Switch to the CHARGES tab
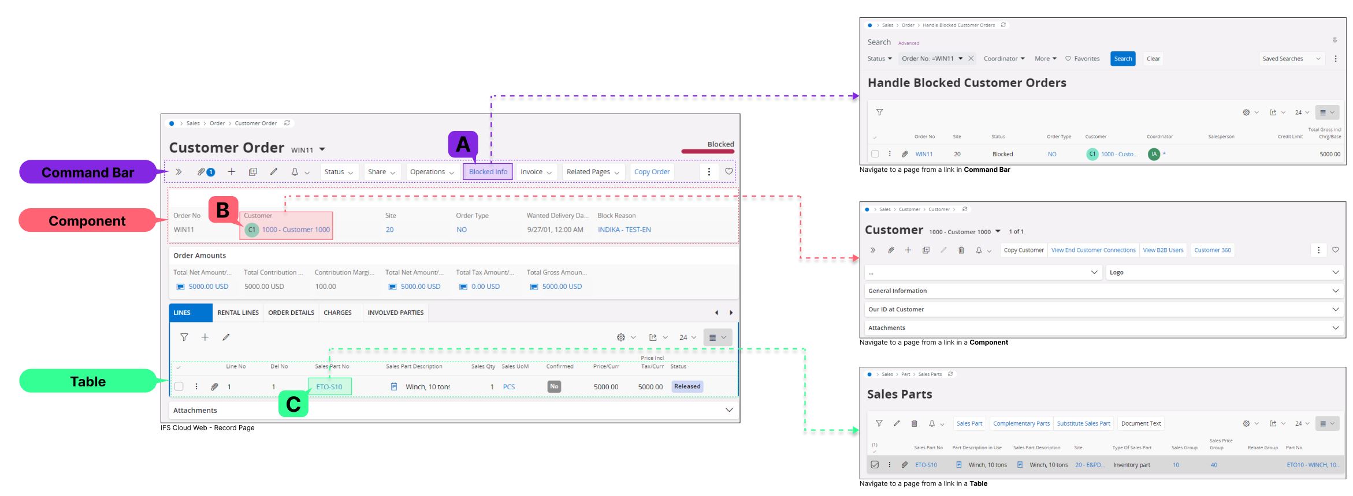Screen dimensions: 1353x496 pos(337,313)
